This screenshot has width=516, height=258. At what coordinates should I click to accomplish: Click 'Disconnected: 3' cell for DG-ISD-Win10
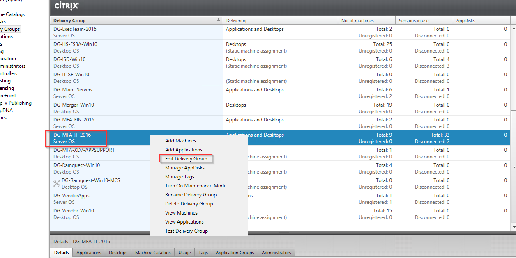click(x=432, y=66)
